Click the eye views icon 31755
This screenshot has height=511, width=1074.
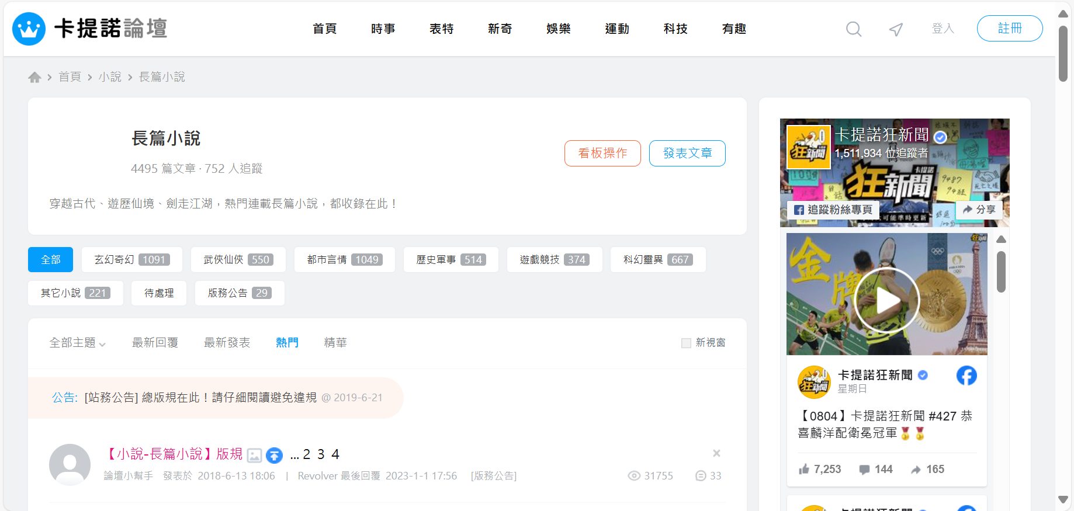point(634,476)
